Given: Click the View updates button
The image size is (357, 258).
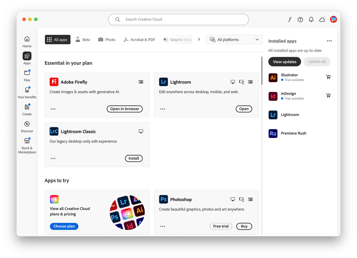Looking at the screenshot, I should tap(285, 62).
